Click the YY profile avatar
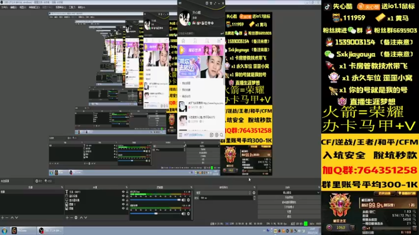The width and height of the screenshot is (419, 235). coord(185,18)
